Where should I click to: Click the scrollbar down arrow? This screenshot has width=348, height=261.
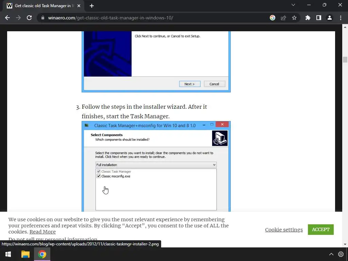345,244
